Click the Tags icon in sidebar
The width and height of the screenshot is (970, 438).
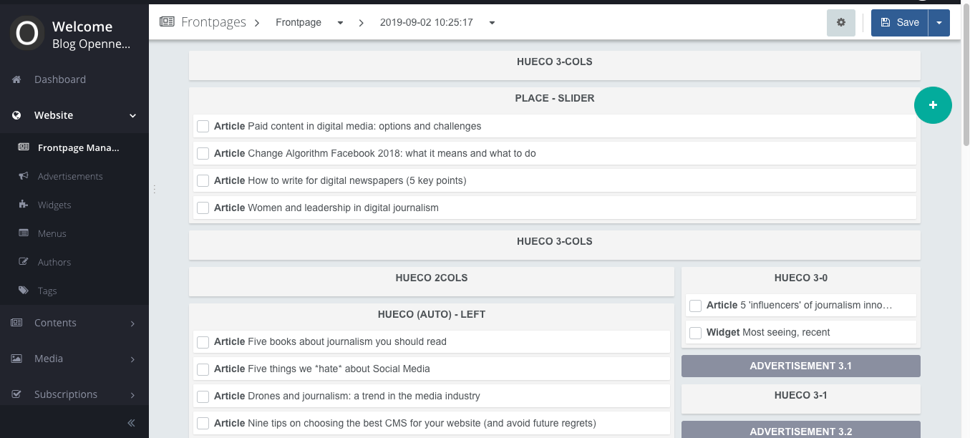pyautogui.click(x=24, y=291)
